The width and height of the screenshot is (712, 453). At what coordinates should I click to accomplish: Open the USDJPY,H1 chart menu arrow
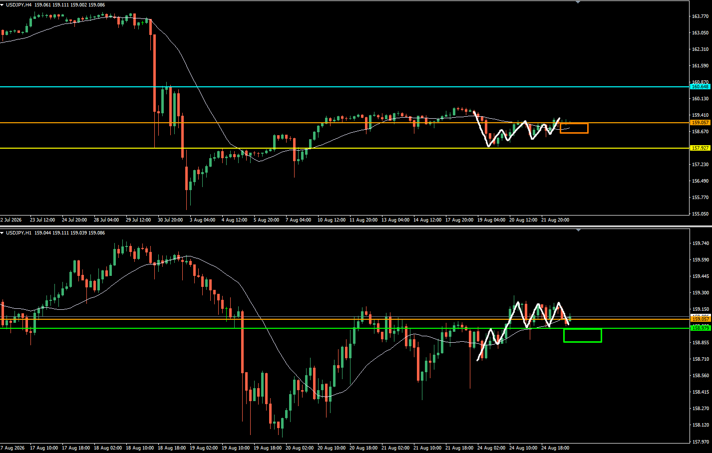2,233
